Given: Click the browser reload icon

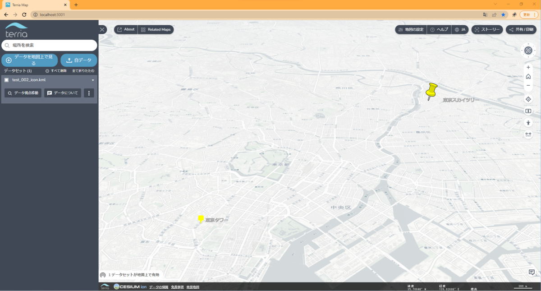Looking at the screenshot, I should [x=24, y=15].
